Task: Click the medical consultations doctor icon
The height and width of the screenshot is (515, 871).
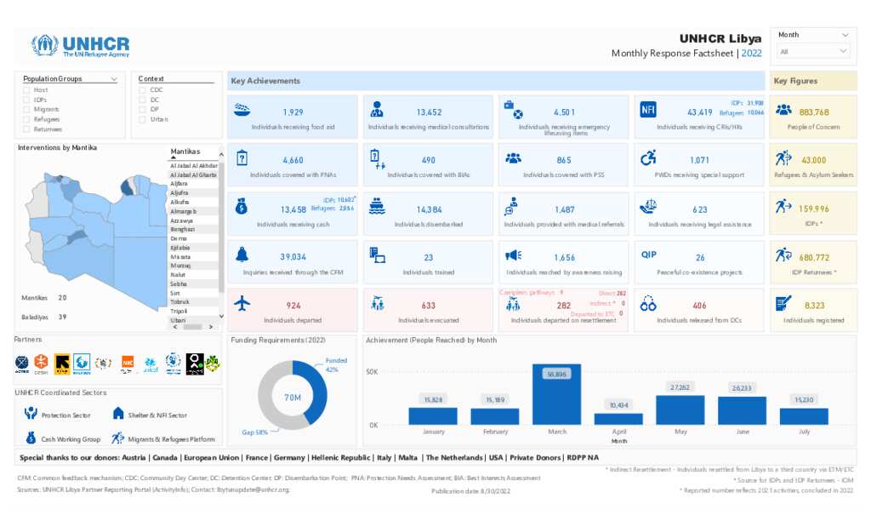Action: 377,109
